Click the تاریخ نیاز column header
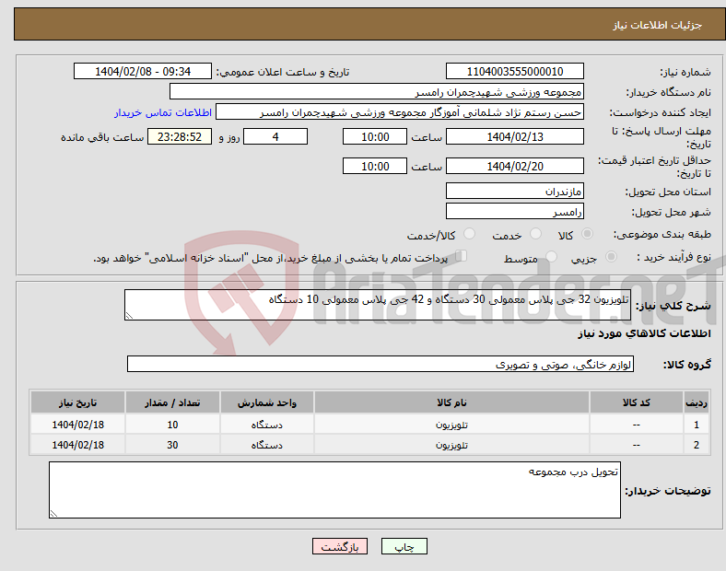 (x=77, y=402)
